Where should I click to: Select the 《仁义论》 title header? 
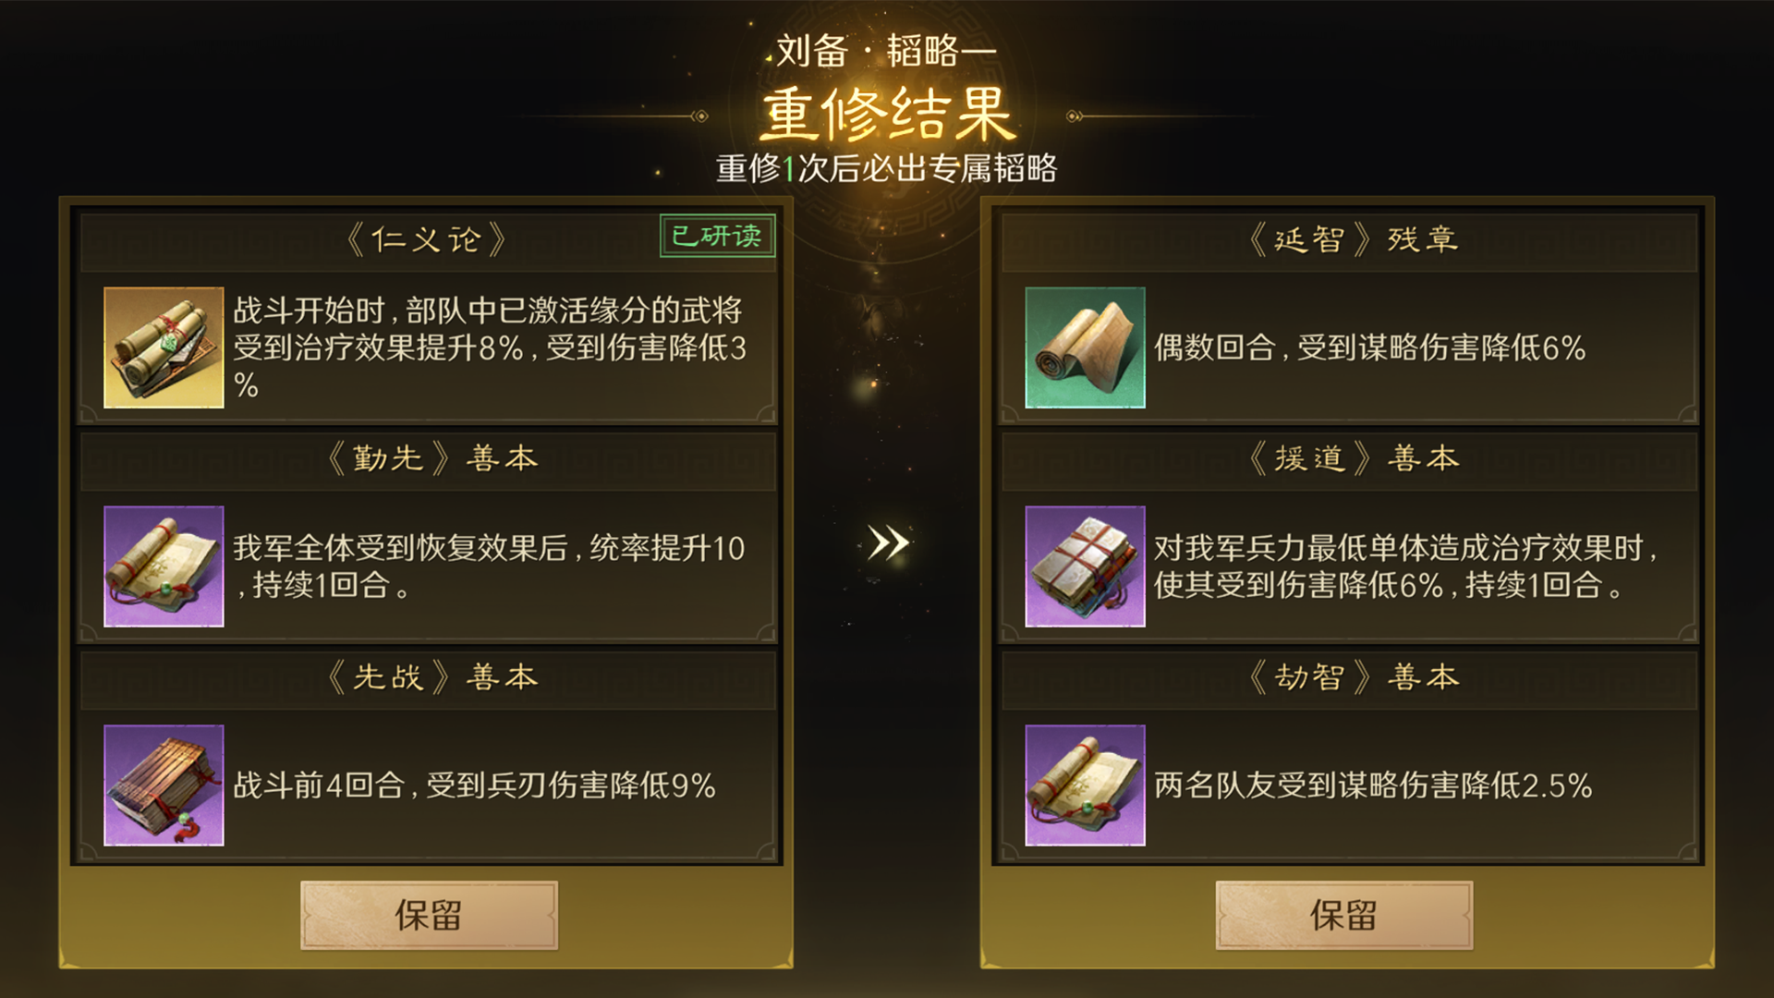pyautogui.click(x=426, y=240)
